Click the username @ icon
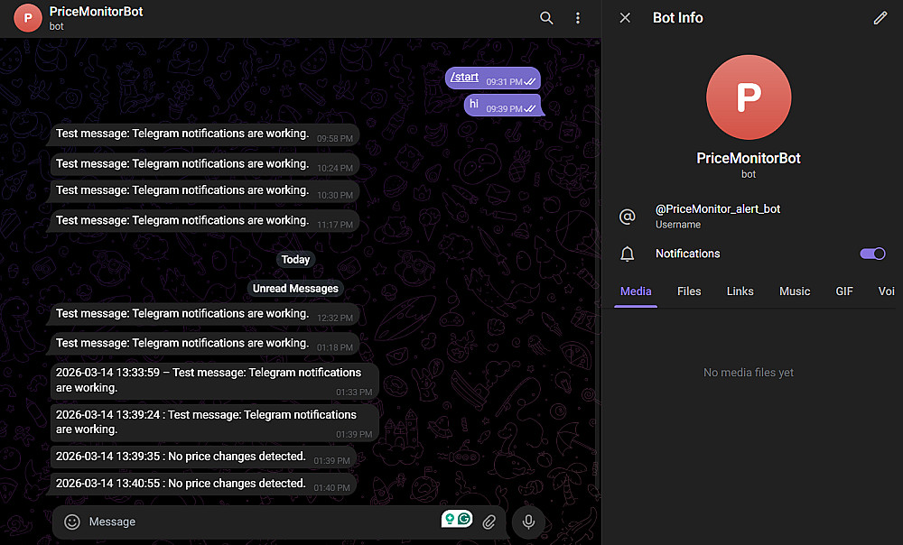 pyautogui.click(x=628, y=217)
